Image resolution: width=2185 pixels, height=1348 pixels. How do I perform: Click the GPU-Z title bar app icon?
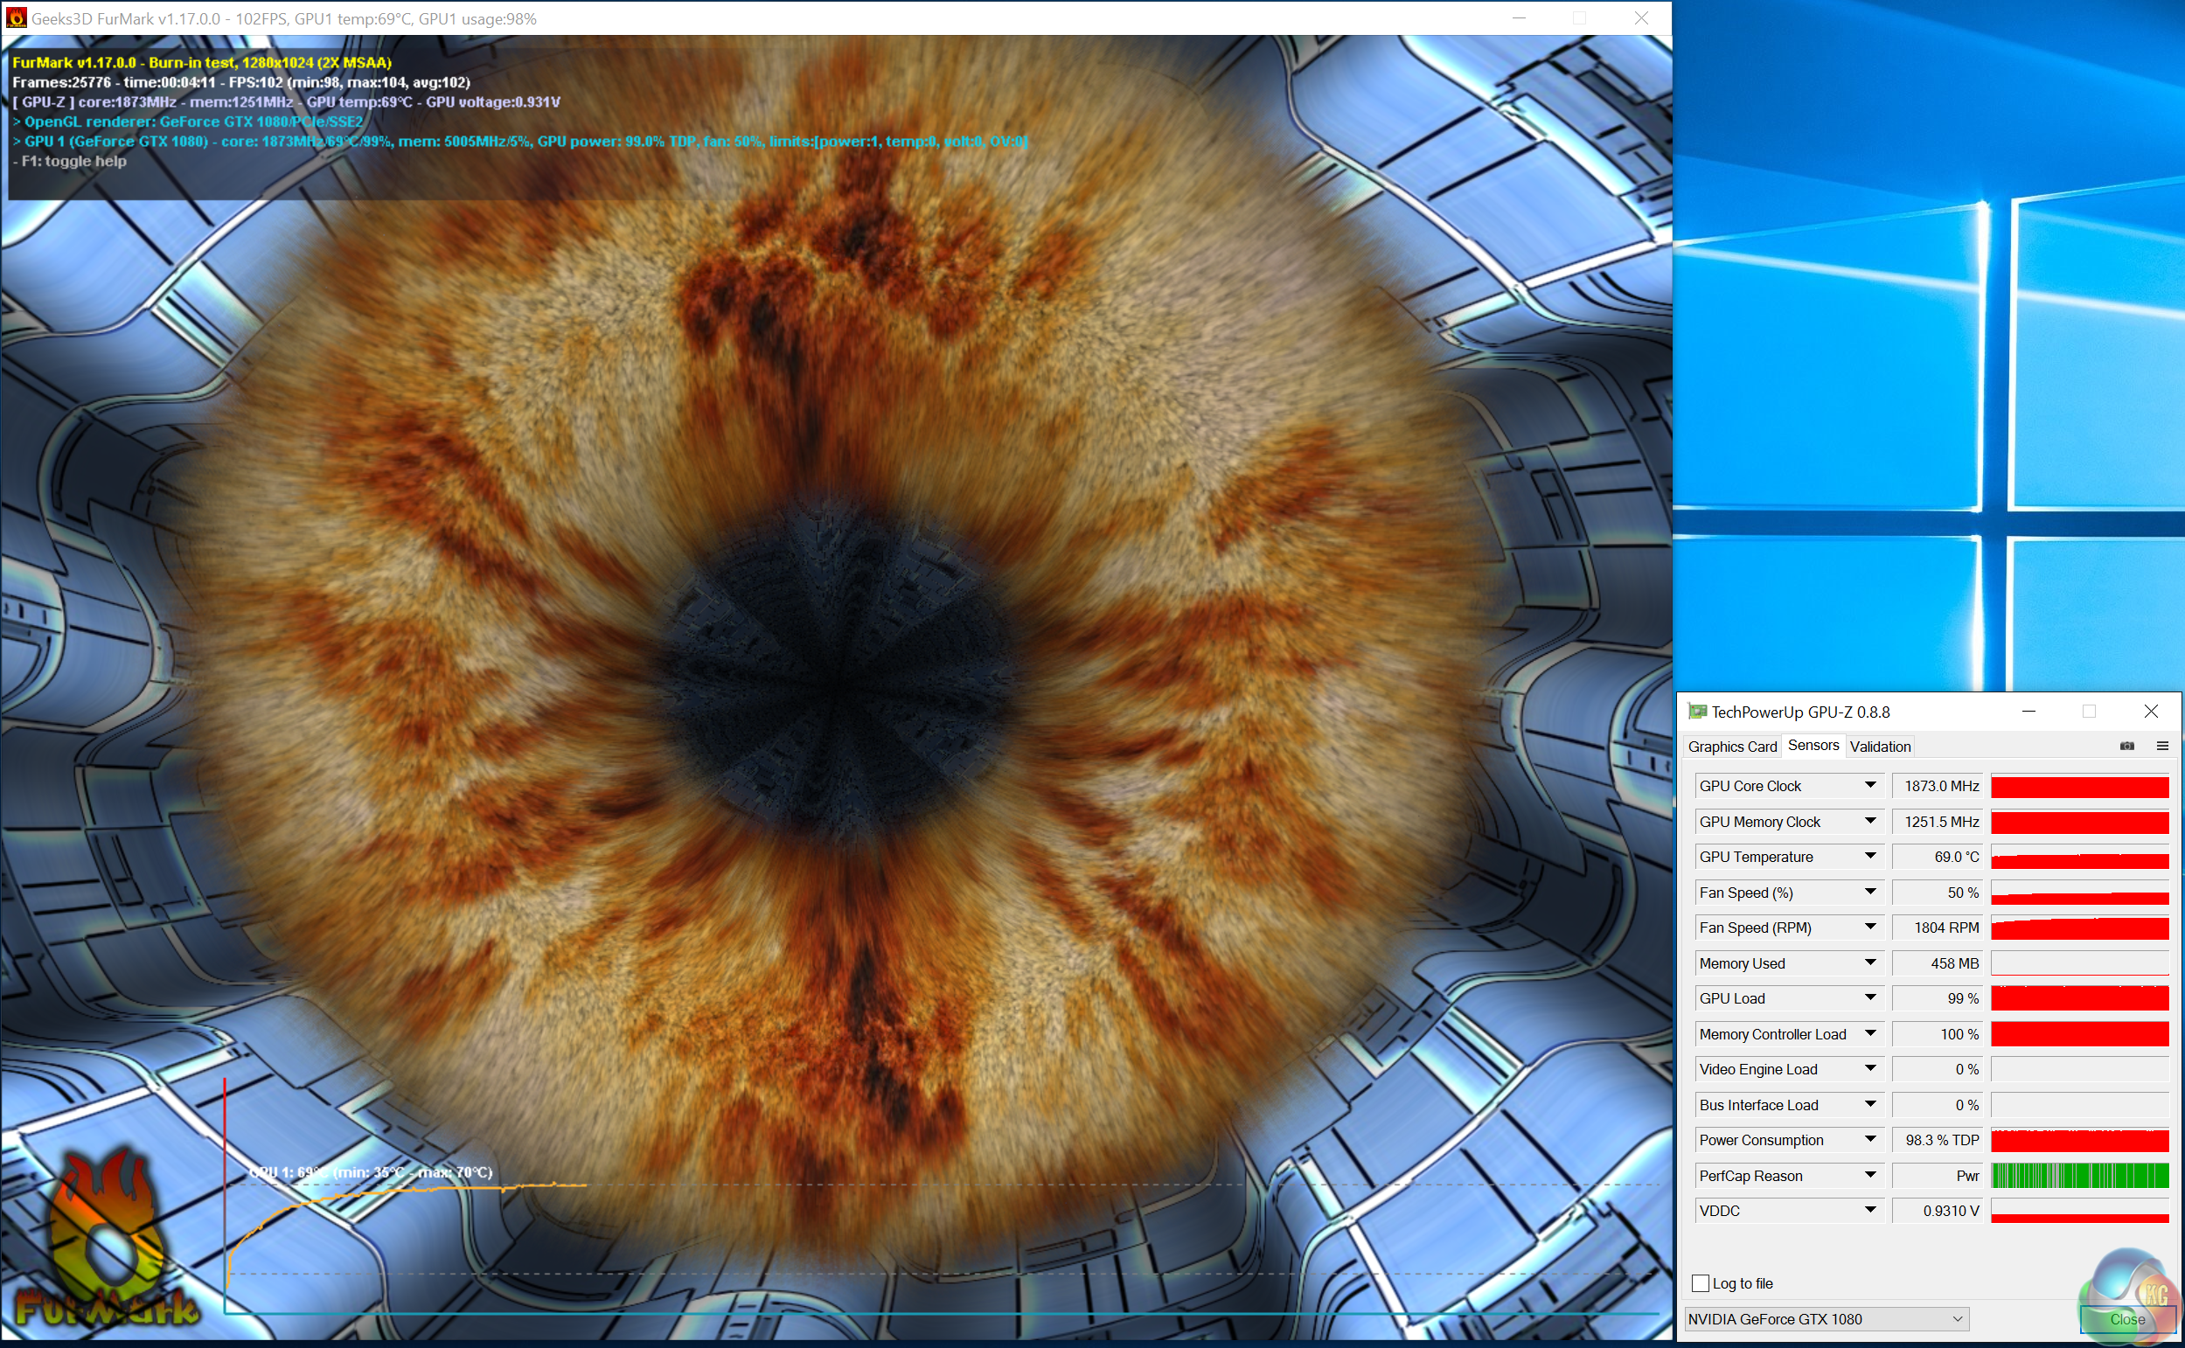(x=1697, y=712)
